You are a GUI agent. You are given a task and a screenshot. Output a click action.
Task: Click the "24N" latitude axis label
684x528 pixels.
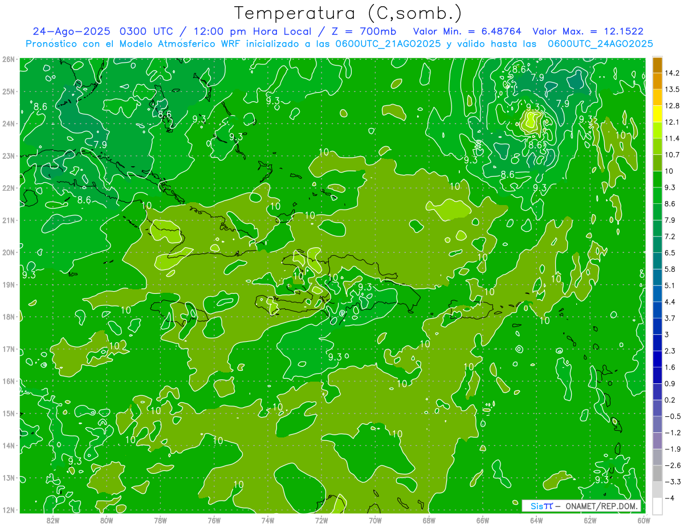(8, 124)
